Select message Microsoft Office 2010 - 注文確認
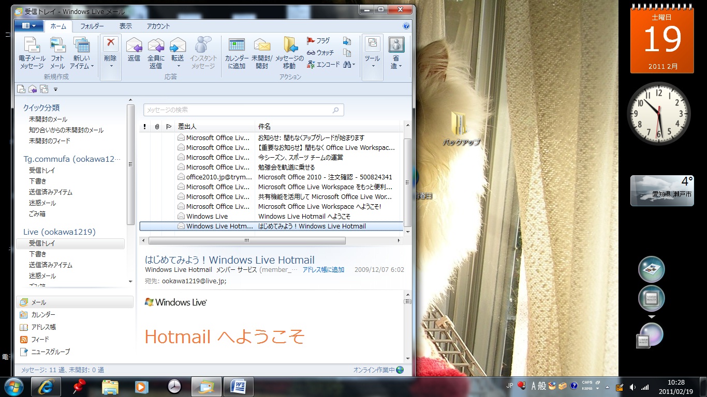The image size is (707, 397). pos(271,177)
